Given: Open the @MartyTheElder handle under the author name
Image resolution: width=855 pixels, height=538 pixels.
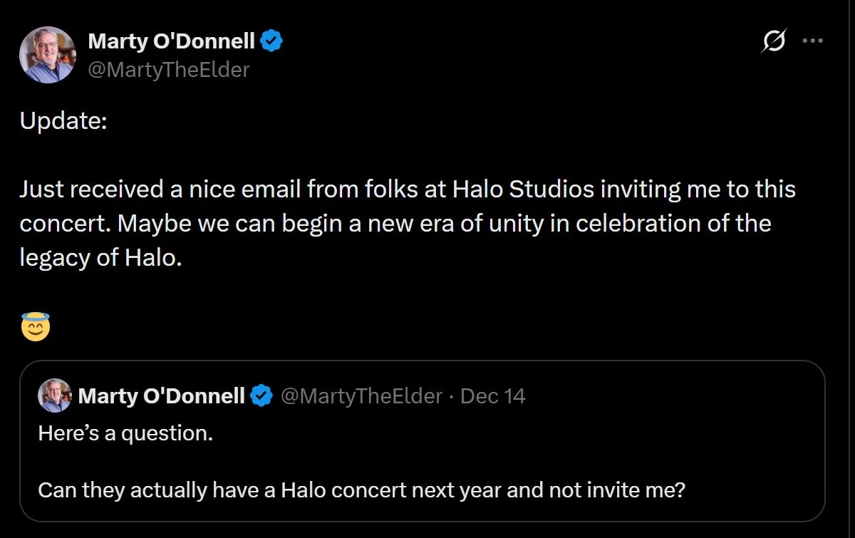Looking at the screenshot, I should click(169, 70).
